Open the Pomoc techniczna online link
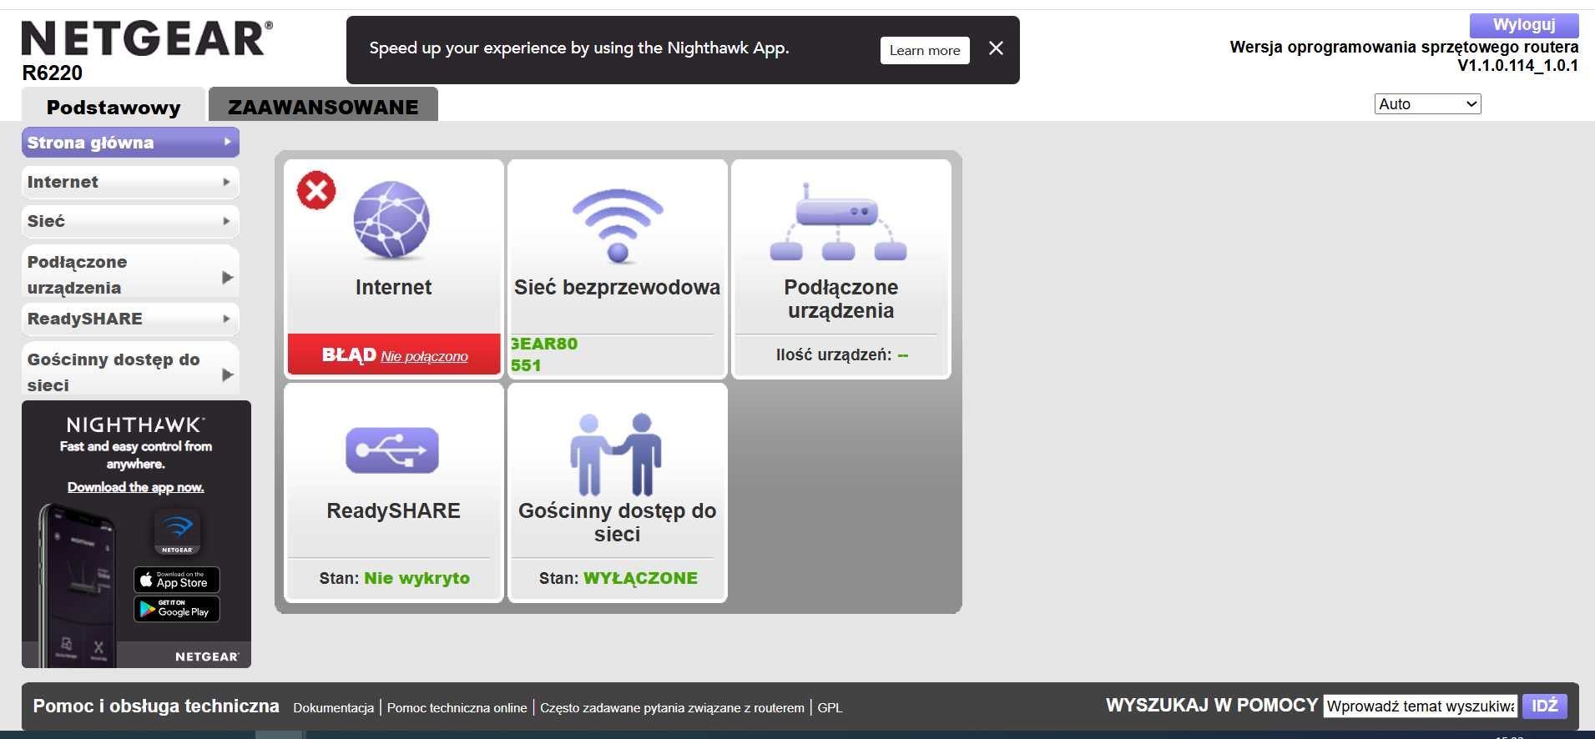This screenshot has height=739, width=1595. (457, 707)
